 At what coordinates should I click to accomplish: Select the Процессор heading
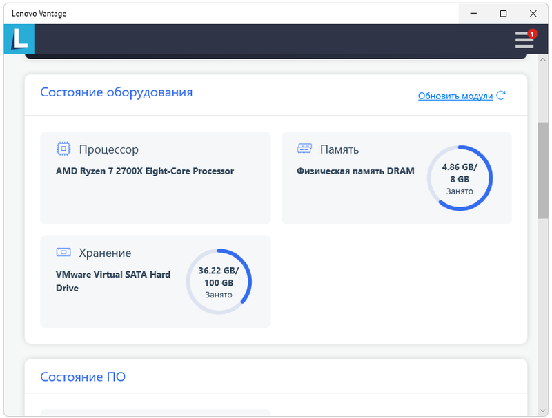(108, 149)
